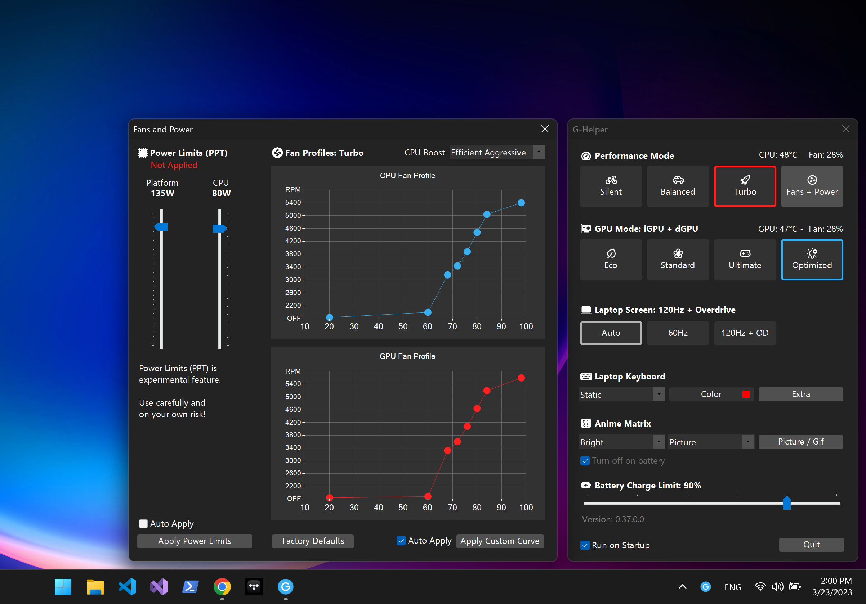Pick Standard GPU mode icon
The image size is (866, 604).
[678, 260]
